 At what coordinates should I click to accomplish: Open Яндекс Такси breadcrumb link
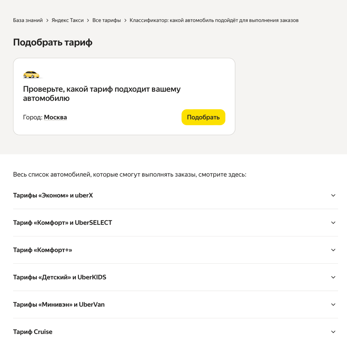(68, 20)
